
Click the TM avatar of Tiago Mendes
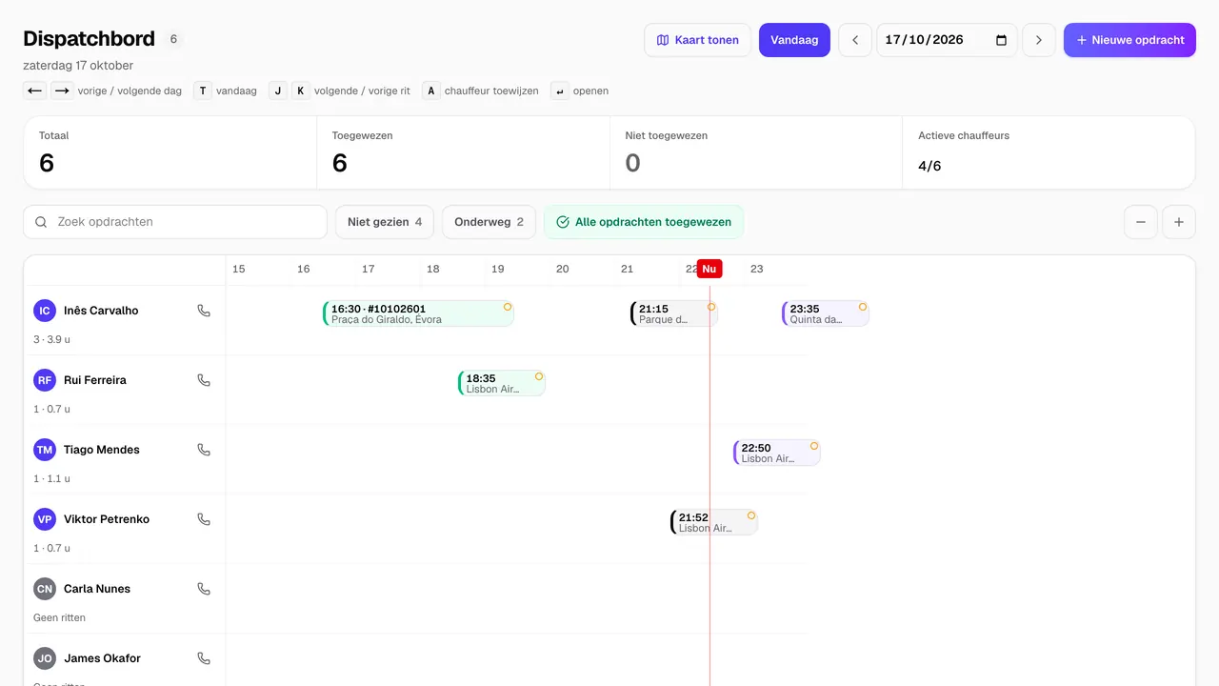tap(45, 450)
